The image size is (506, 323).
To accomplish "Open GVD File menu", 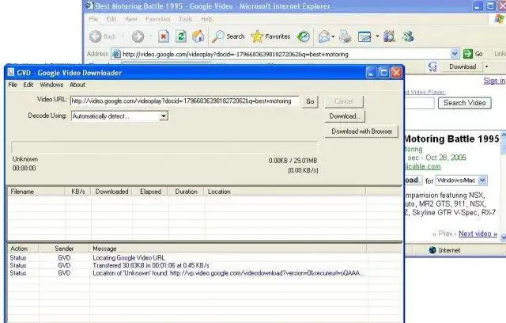I will pyautogui.click(x=13, y=85).
